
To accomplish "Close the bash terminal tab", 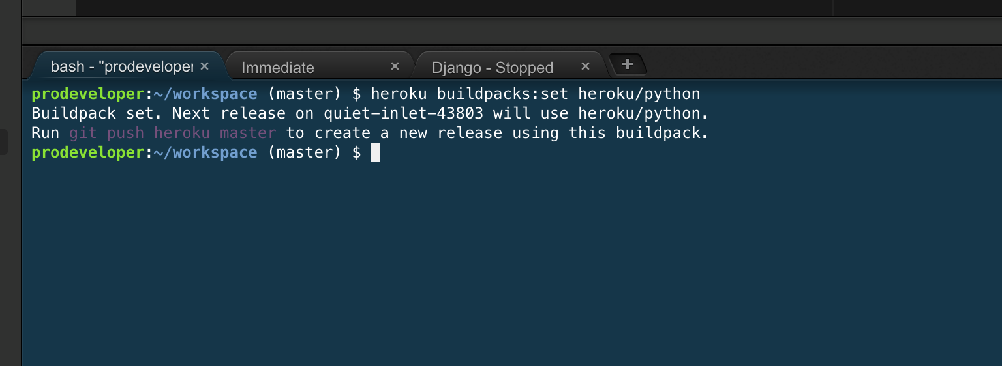I will [204, 66].
